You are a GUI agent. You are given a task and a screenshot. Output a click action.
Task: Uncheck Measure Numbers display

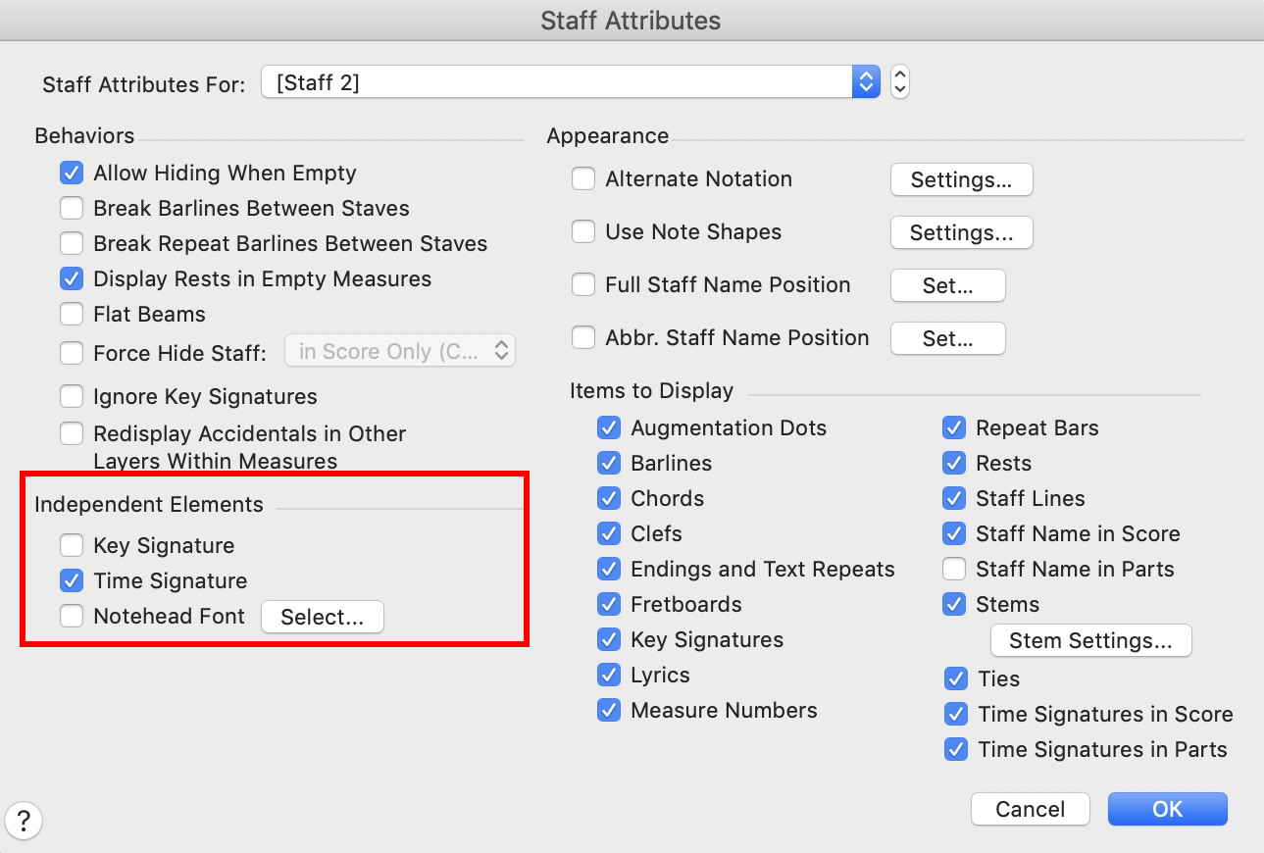609,711
